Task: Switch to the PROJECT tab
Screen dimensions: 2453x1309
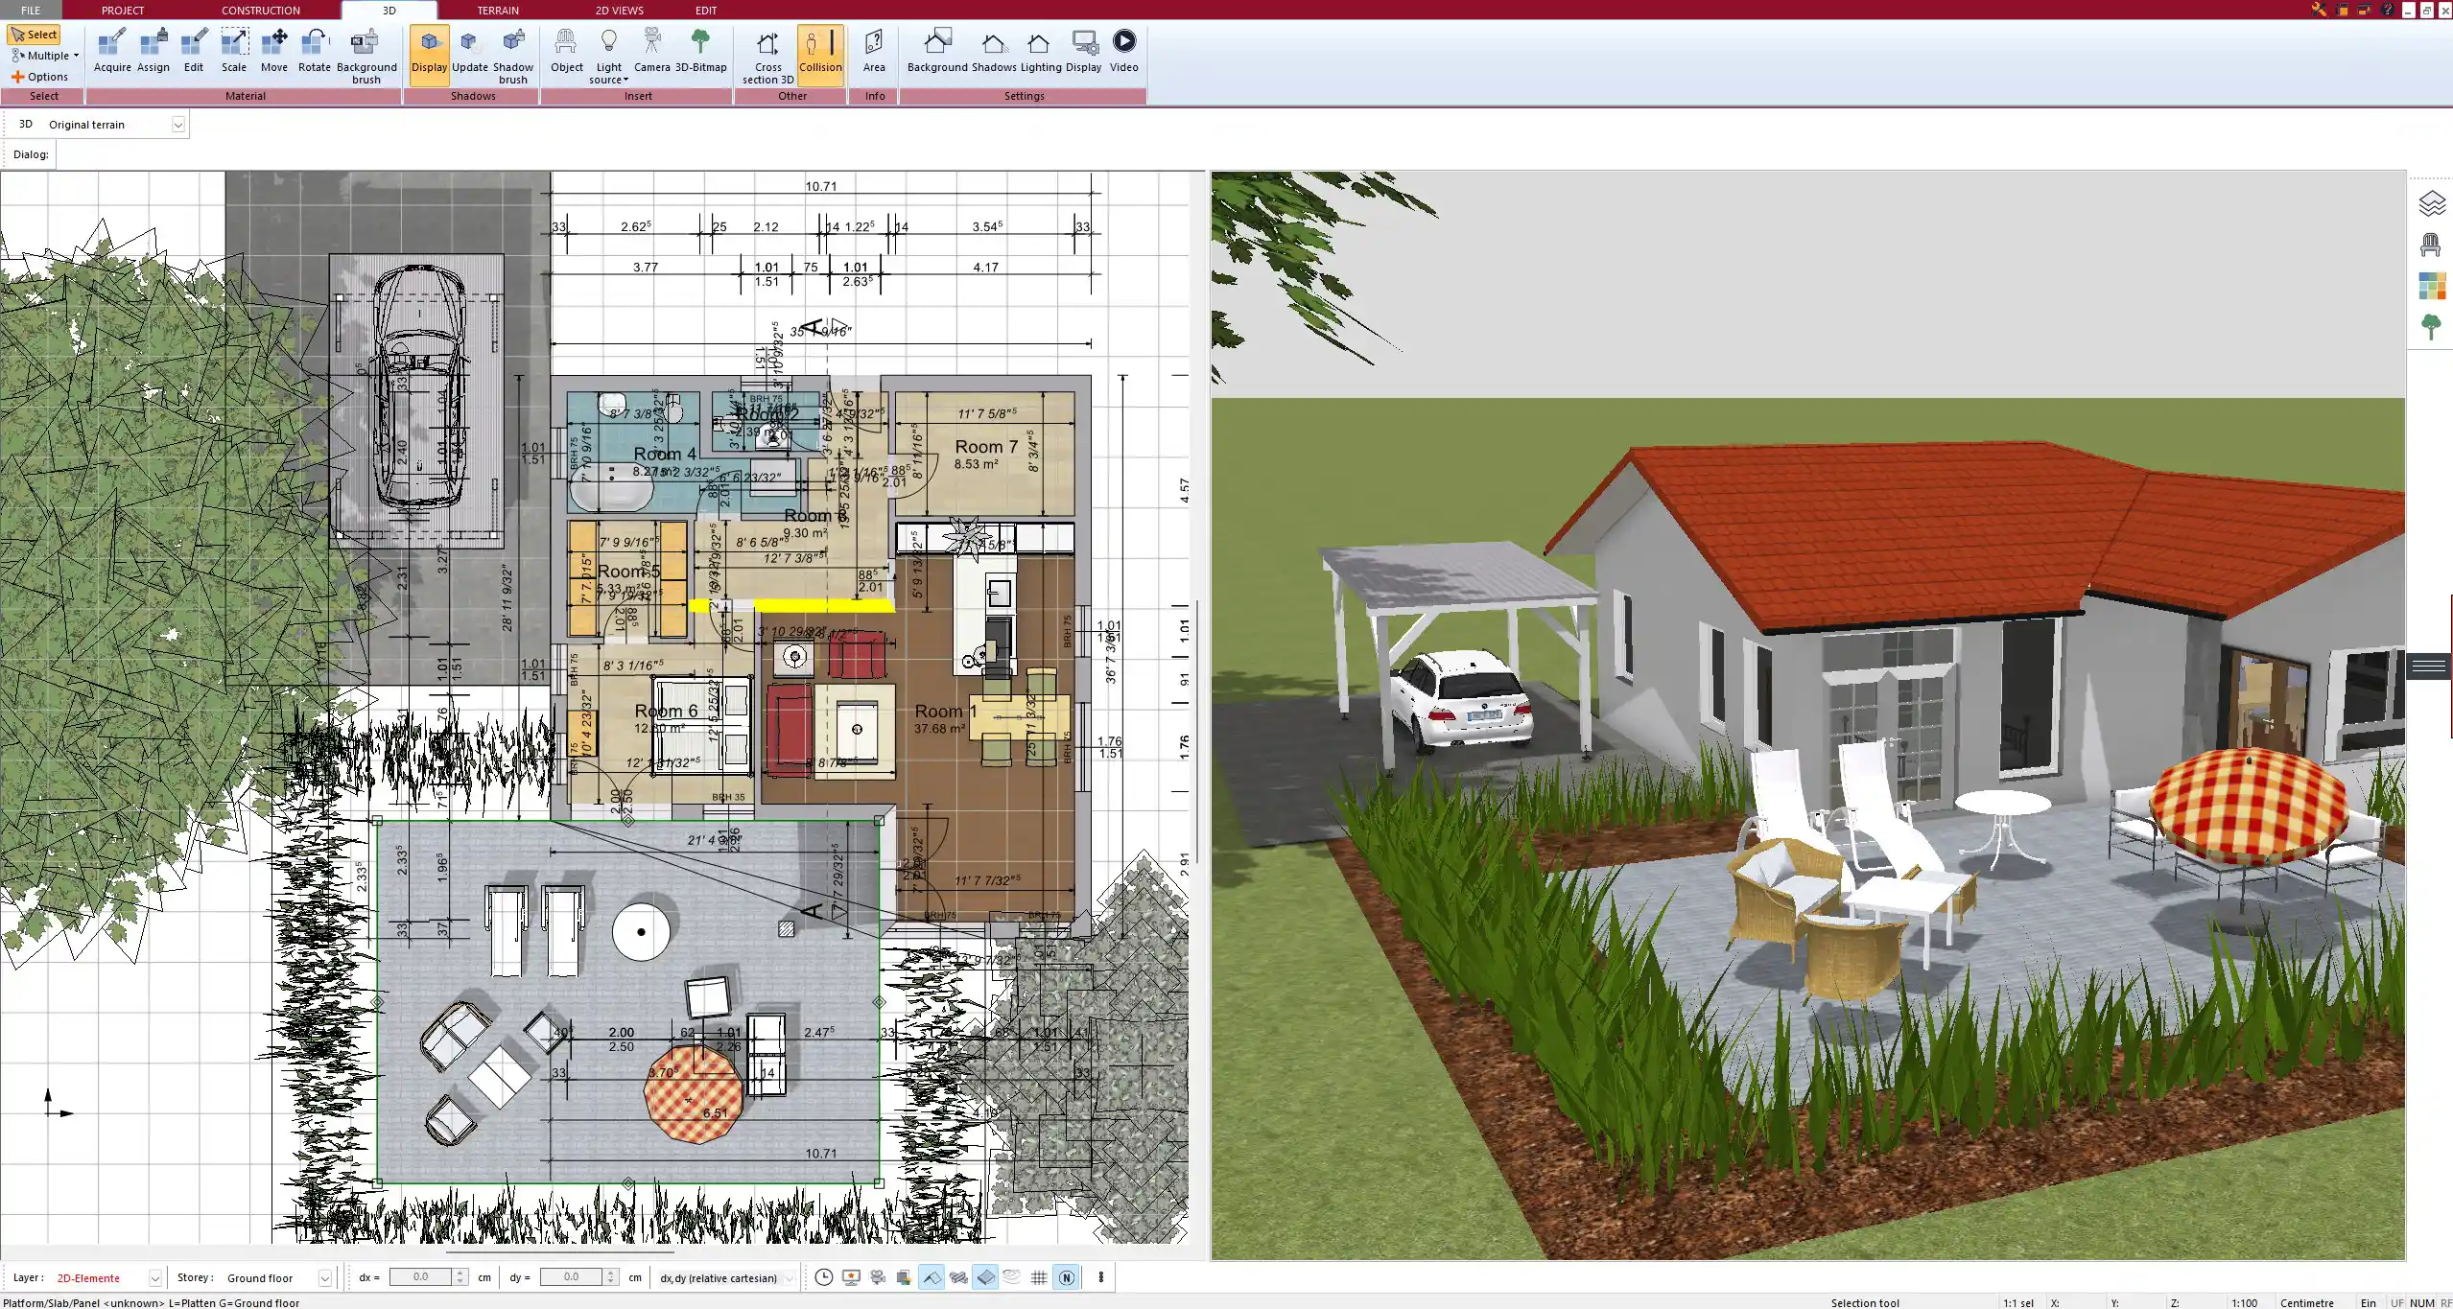Action: pyautogui.click(x=123, y=10)
